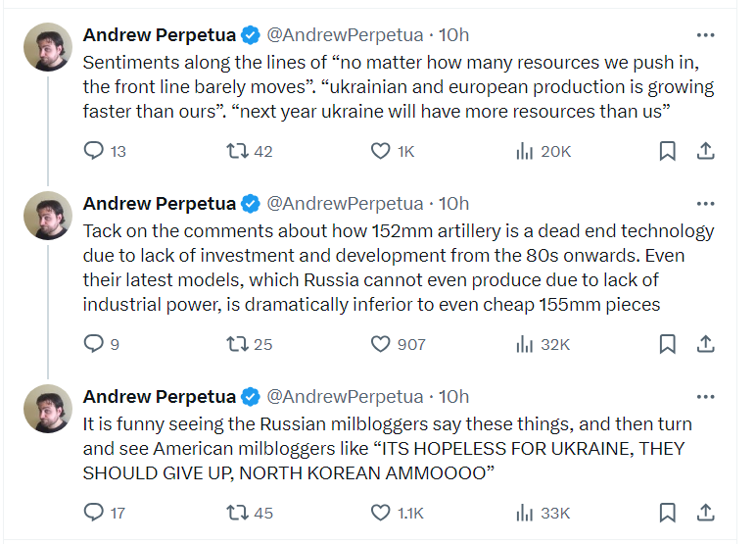View analytics of tweet with 33K views
Image resolution: width=756 pixels, height=544 pixels.
click(525, 513)
